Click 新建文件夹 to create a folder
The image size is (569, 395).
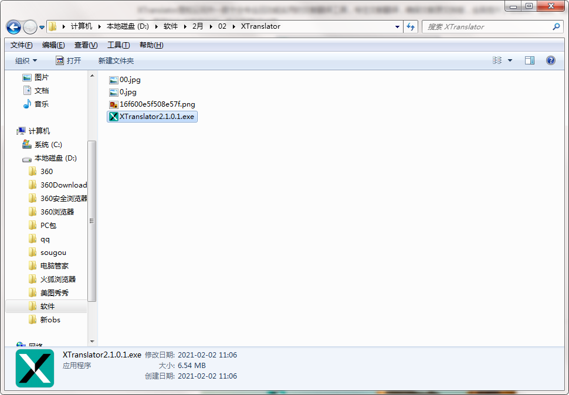point(116,60)
